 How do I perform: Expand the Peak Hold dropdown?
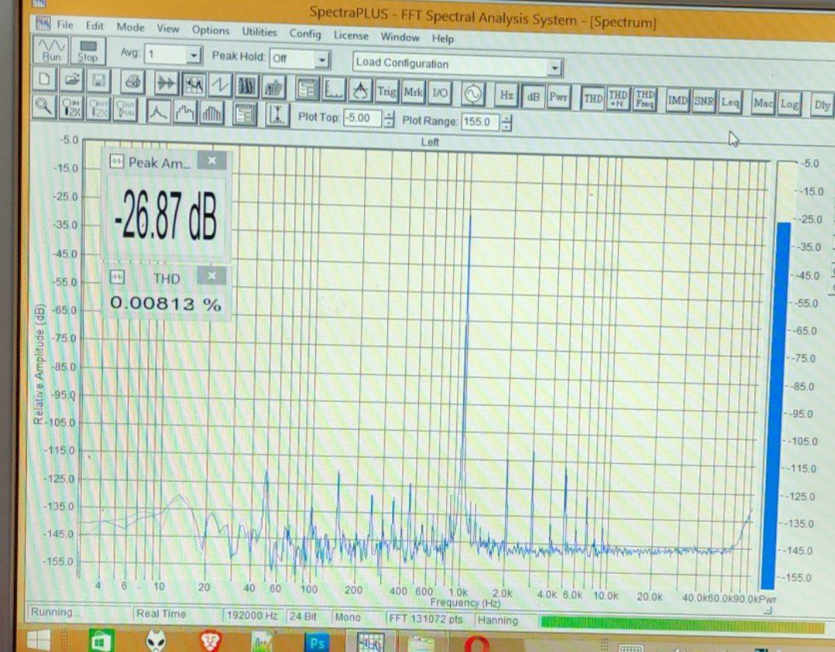point(322,60)
